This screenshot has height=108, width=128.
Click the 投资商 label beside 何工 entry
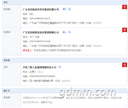7,32
